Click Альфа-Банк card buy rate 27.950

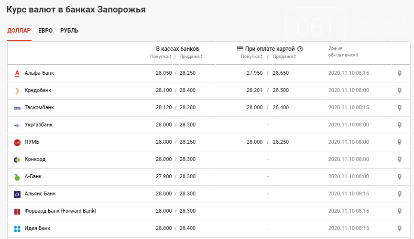(254, 73)
